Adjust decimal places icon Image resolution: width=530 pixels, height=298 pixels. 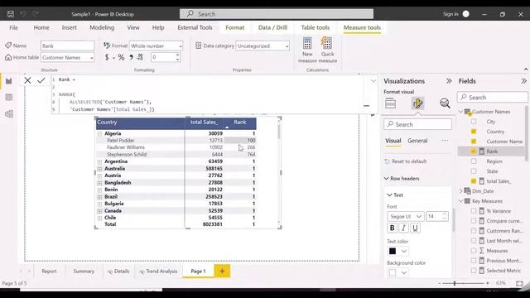tap(140, 57)
